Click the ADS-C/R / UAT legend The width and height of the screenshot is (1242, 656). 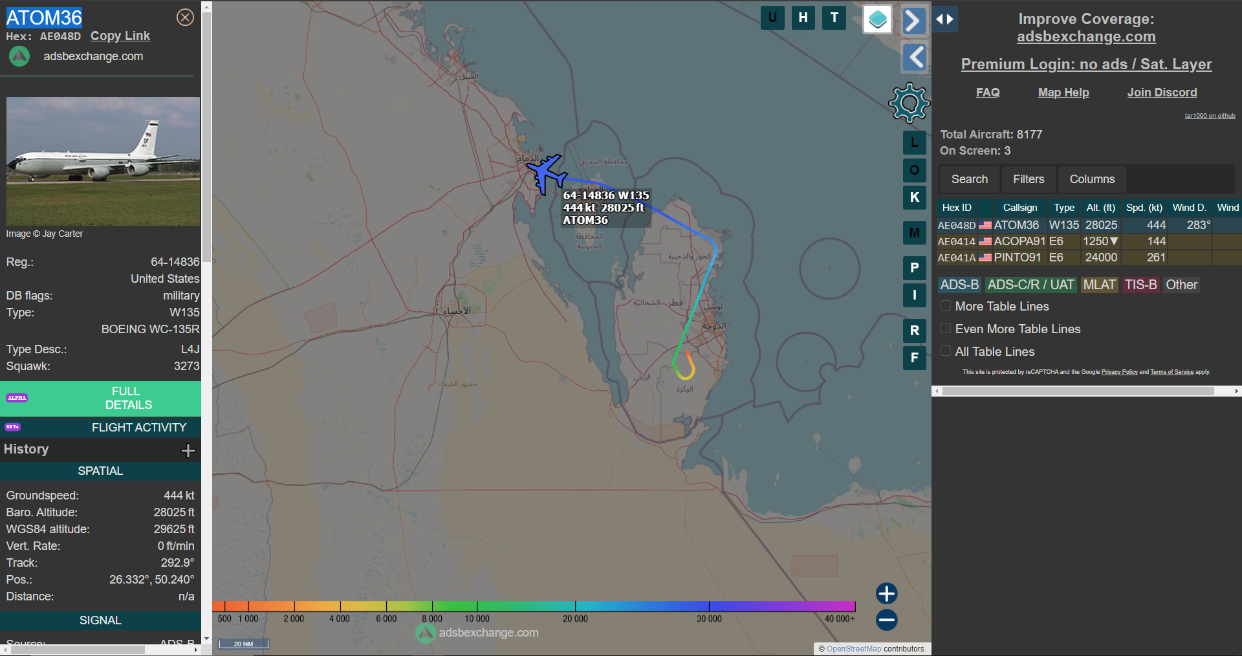point(1030,285)
